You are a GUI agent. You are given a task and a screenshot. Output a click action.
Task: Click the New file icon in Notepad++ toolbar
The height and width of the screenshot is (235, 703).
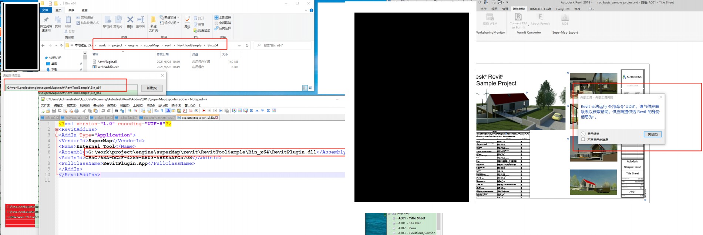[x=43, y=110]
